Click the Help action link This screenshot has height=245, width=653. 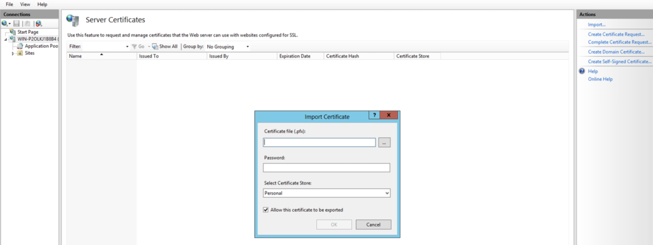tap(592, 71)
